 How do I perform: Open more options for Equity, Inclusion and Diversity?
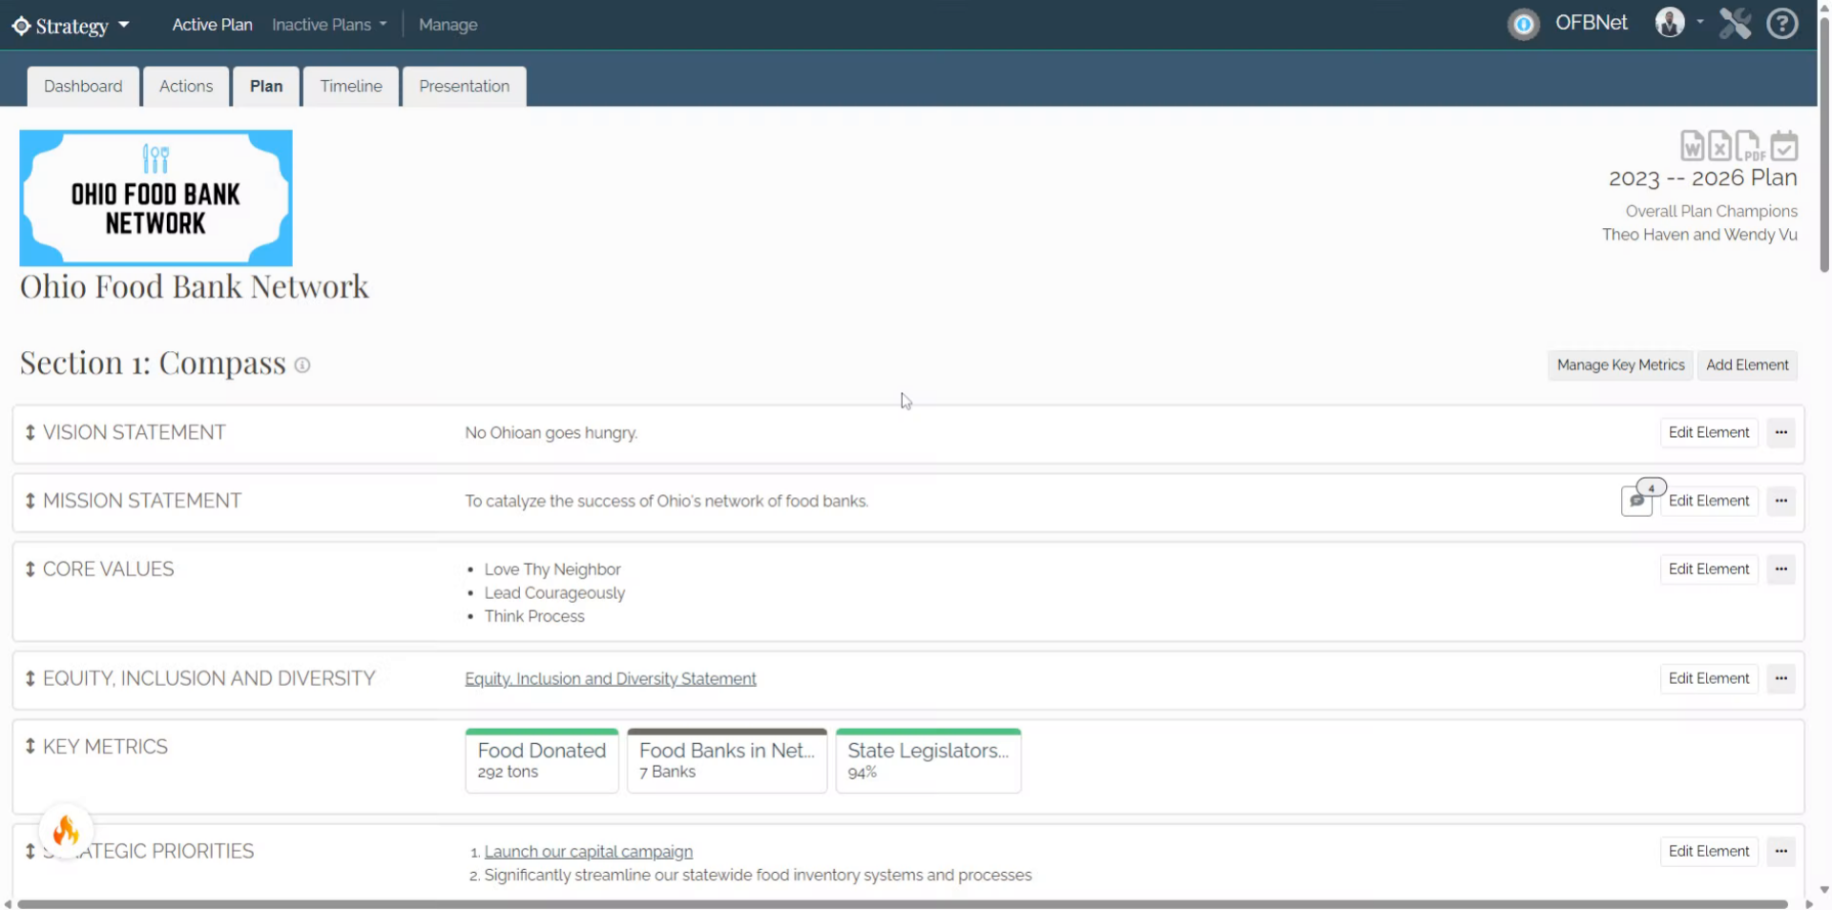coord(1780,678)
